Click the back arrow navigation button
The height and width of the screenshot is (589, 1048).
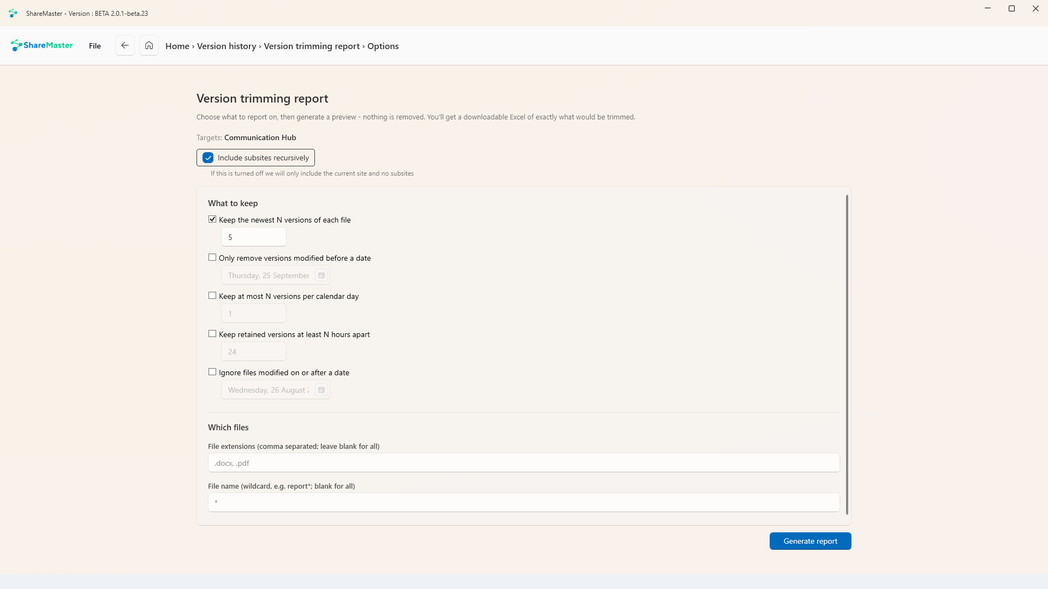click(x=125, y=46)
